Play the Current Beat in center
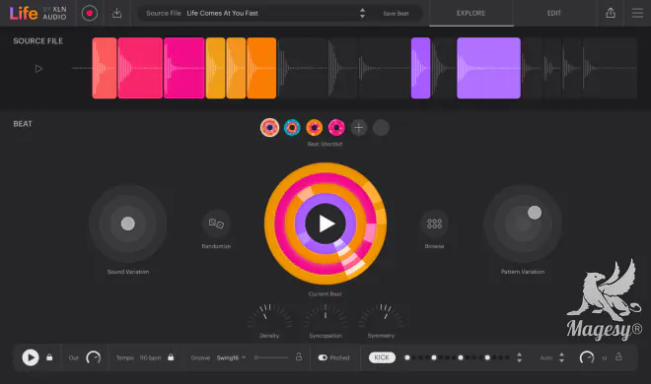This screenshot has height=384, width=651. [325, 224]
